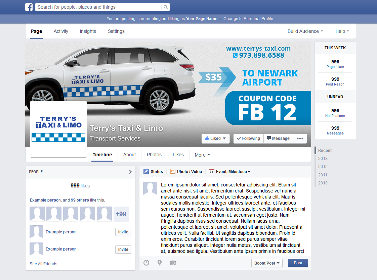Click the schedule clock icon in the composer
The image size is (377, 280).
146,263
